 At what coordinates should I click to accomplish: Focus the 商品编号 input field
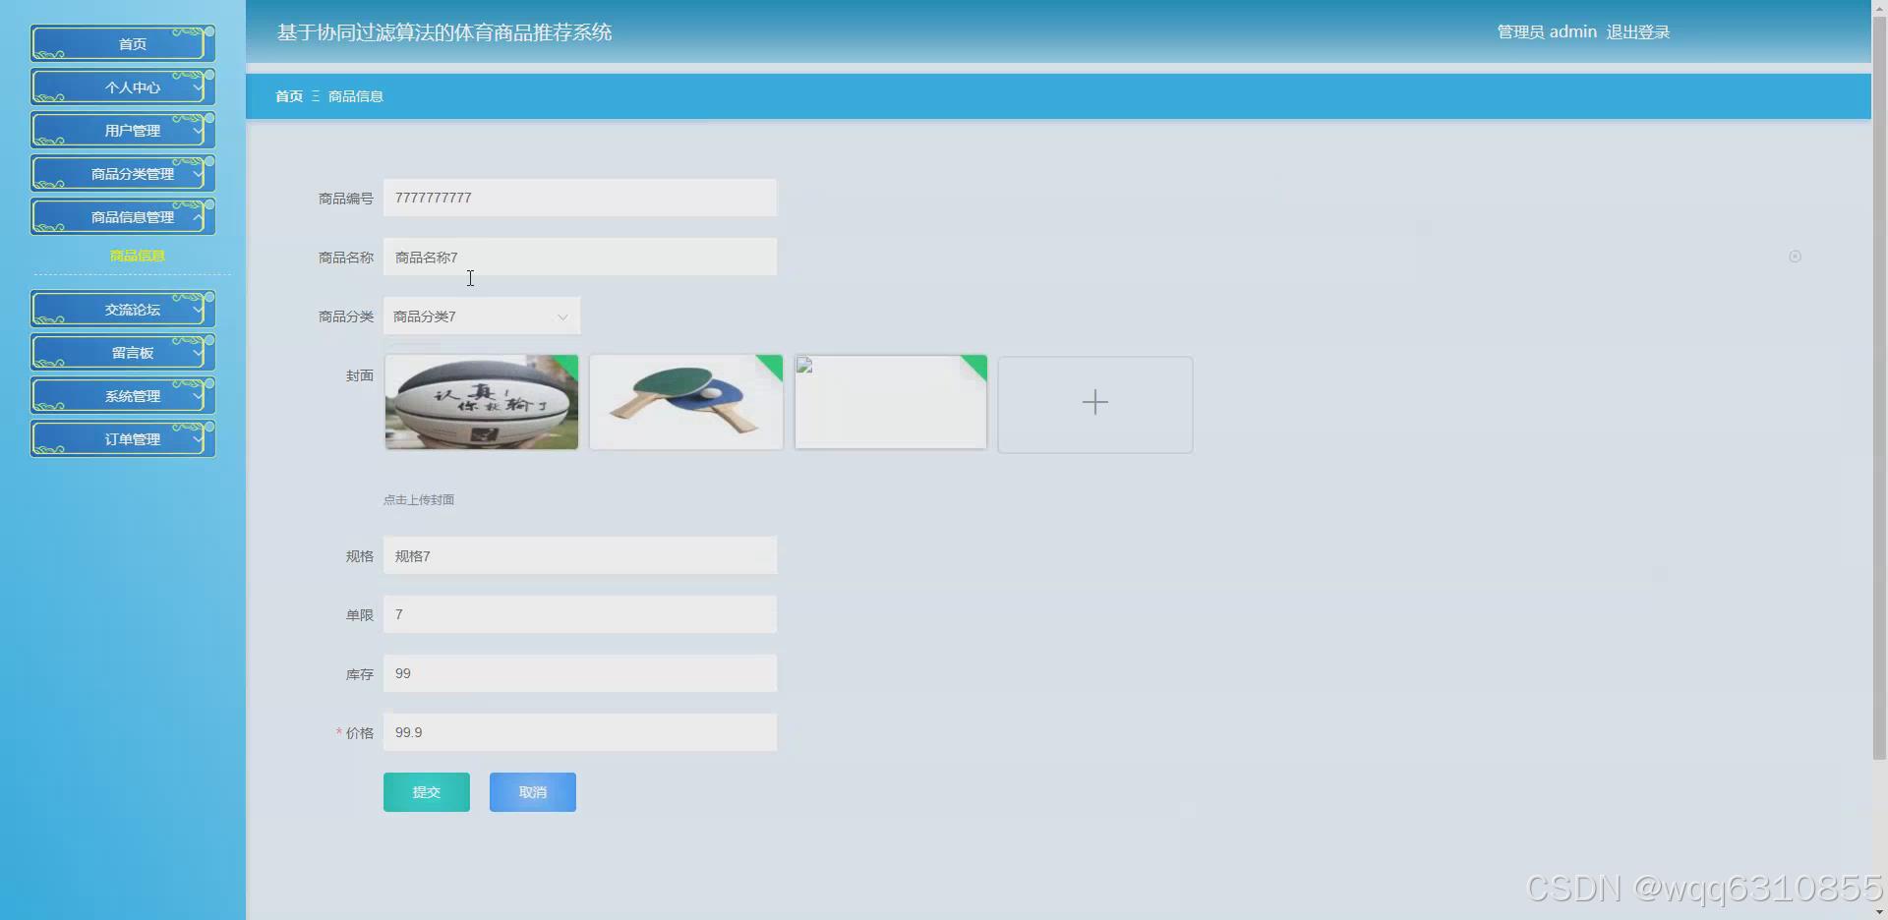click(x=580, y=198)
